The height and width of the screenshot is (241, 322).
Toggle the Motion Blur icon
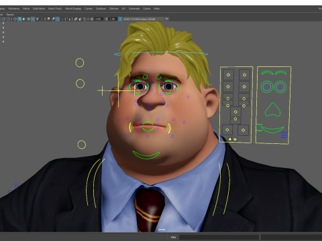coord(53,19)
